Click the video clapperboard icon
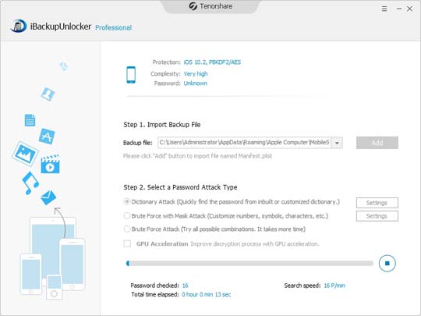Image resolution: width=421 pixels, height=316 pixels. point(50,164)
